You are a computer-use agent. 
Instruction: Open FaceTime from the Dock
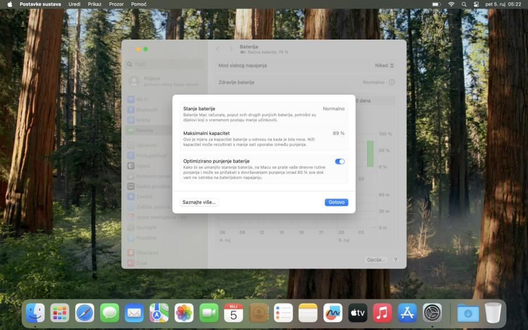(209, 313)
